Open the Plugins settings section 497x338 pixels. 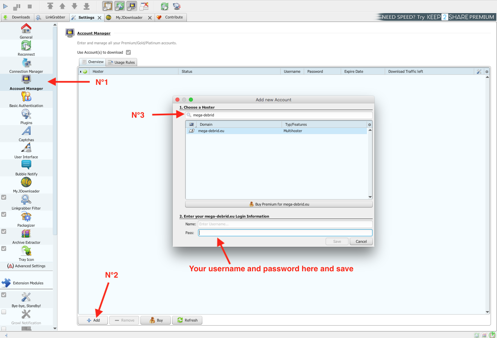tap(26, 117)
